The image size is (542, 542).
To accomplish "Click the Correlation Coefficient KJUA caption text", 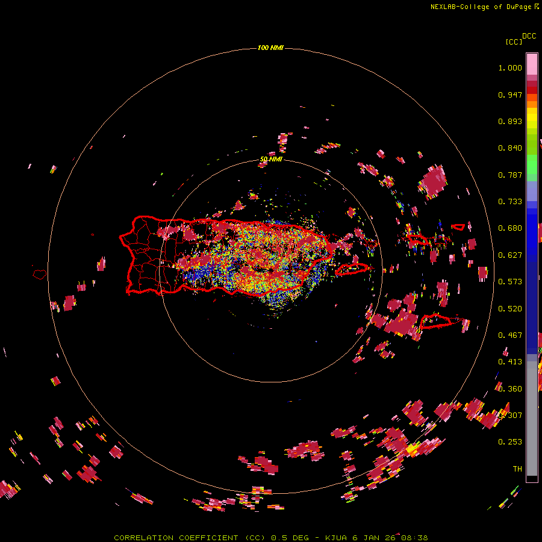I will pyautogui.click(x=271, y=538).
